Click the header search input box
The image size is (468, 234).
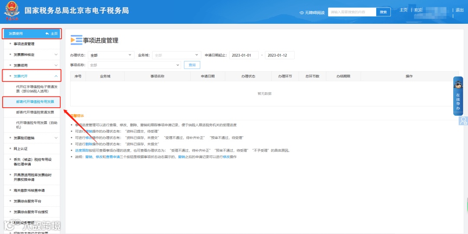(x=352, y=12)
